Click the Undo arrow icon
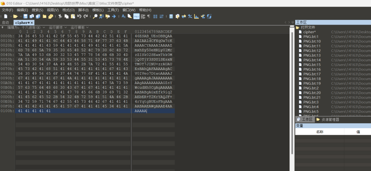This screenshot has width=371, height=171. pyautogui.click(x=79, y=16)
